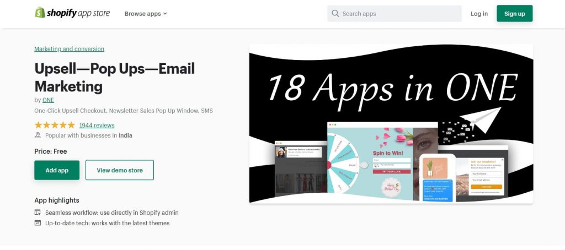Open the ONE developer link

pos(48,100)
